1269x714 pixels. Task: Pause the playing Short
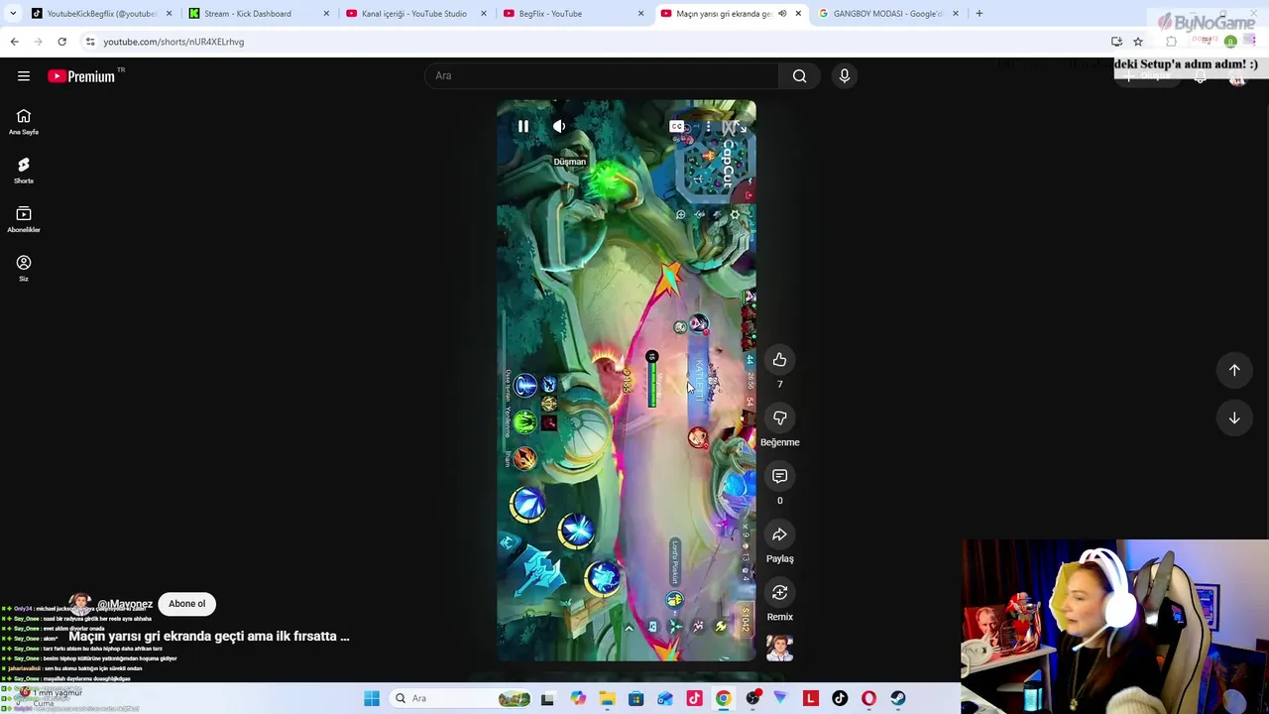tap(523, 126)
